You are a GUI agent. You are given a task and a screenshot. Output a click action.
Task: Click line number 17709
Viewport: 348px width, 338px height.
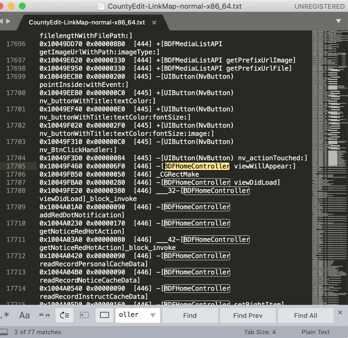(x=16, y=207)
